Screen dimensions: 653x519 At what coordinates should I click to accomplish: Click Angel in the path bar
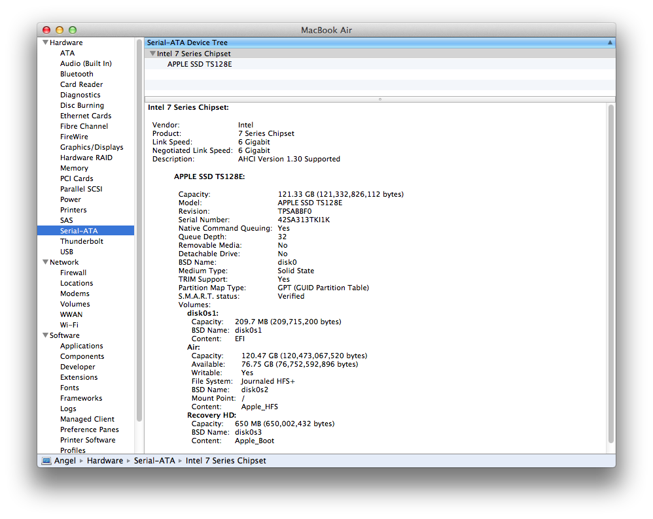[65, 461]
